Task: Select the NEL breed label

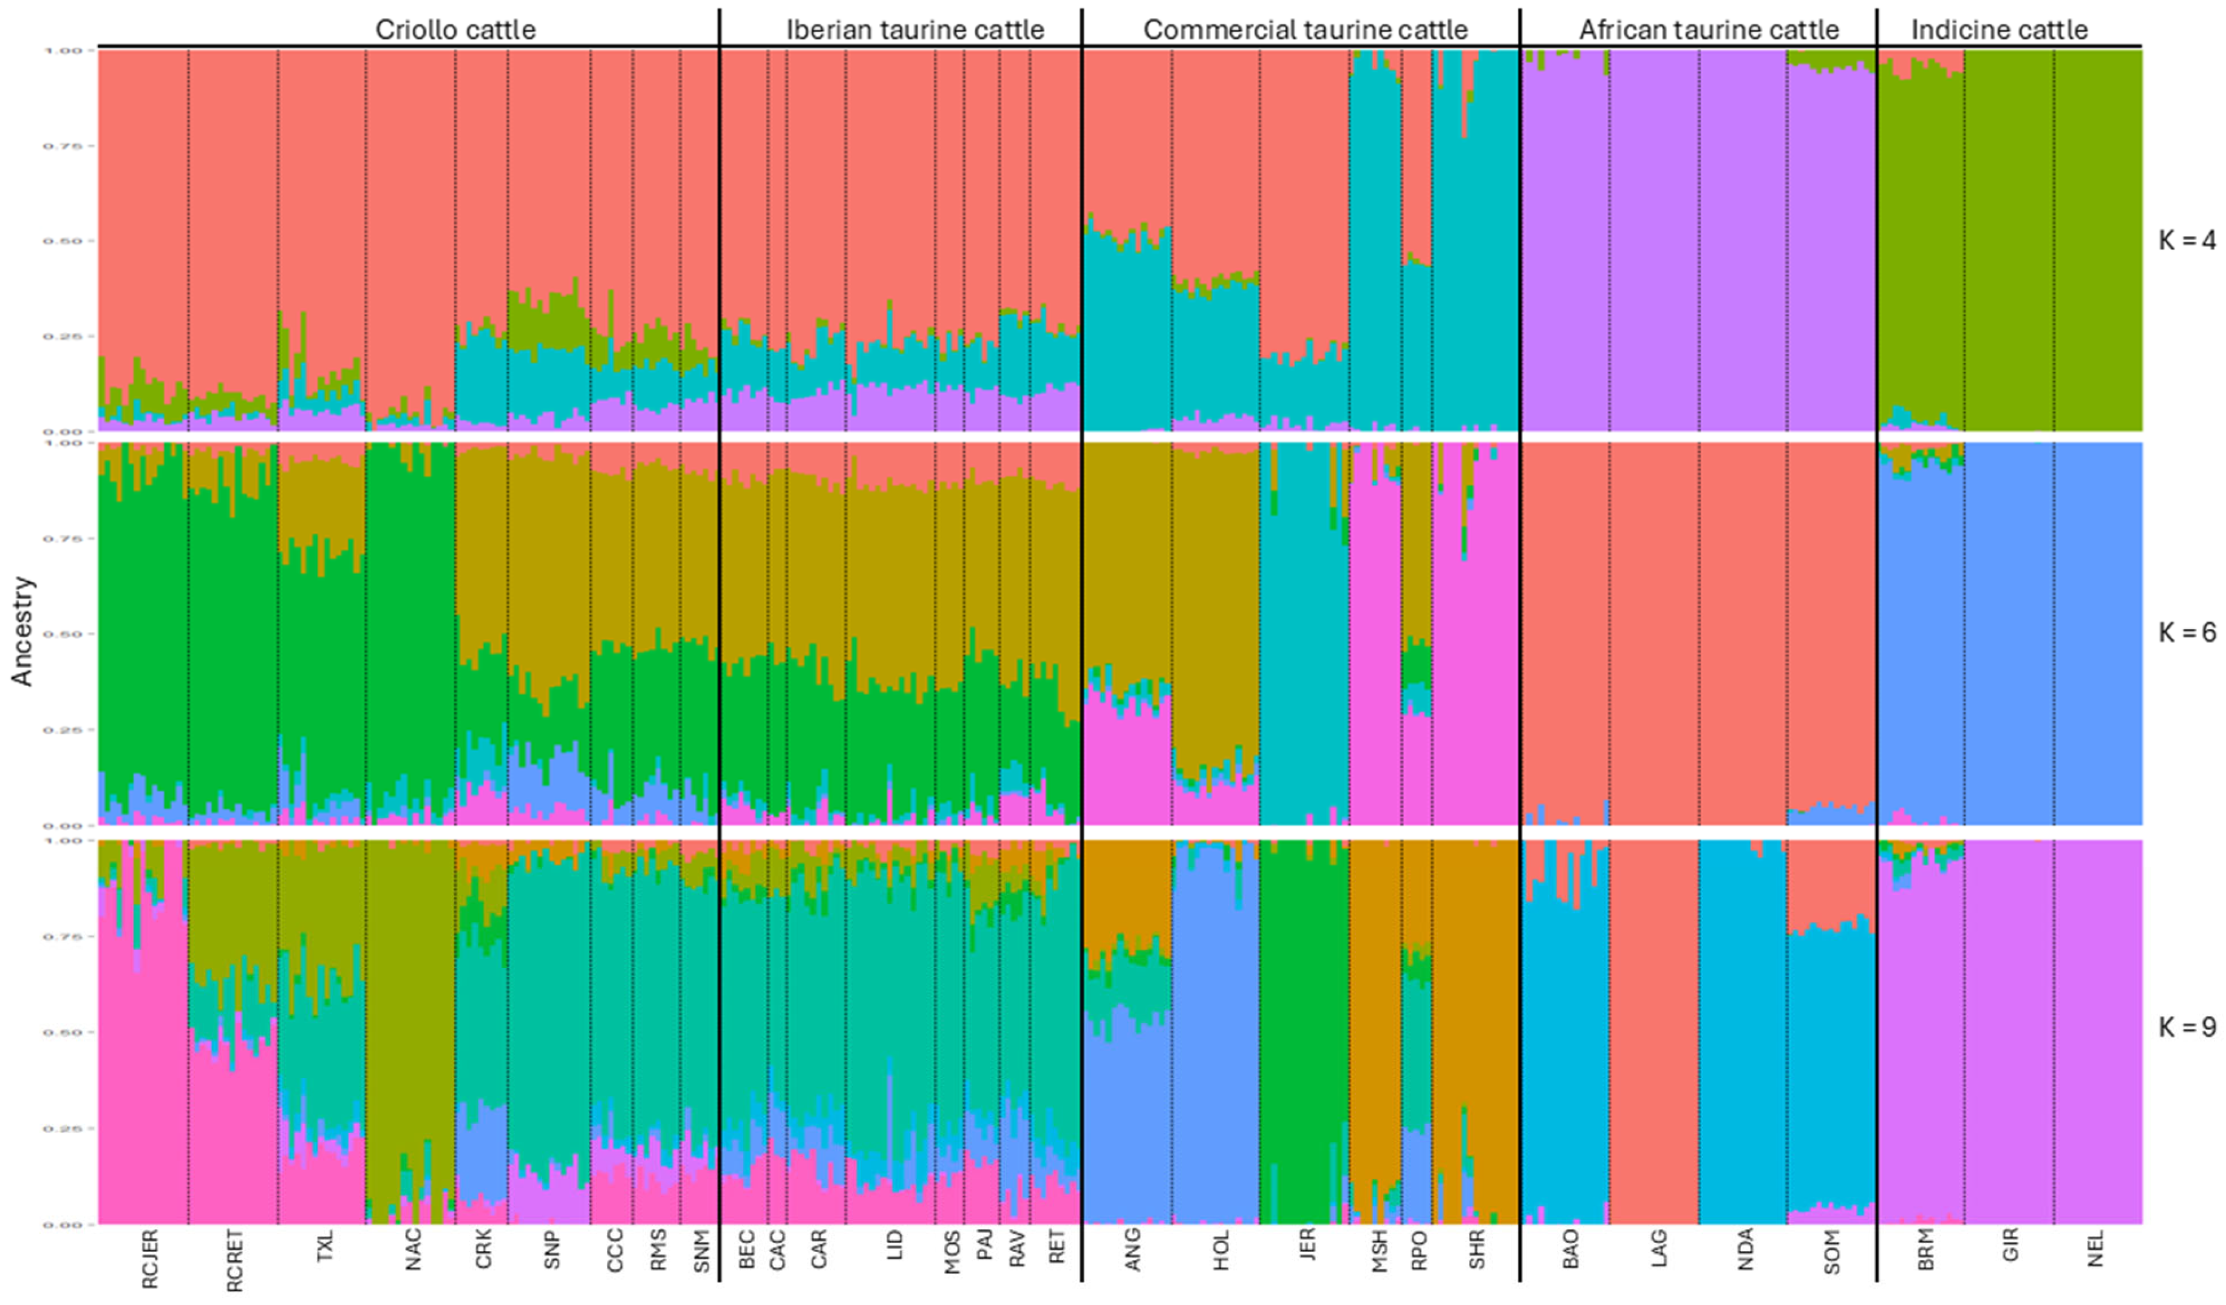Action: point(2095,1249)
